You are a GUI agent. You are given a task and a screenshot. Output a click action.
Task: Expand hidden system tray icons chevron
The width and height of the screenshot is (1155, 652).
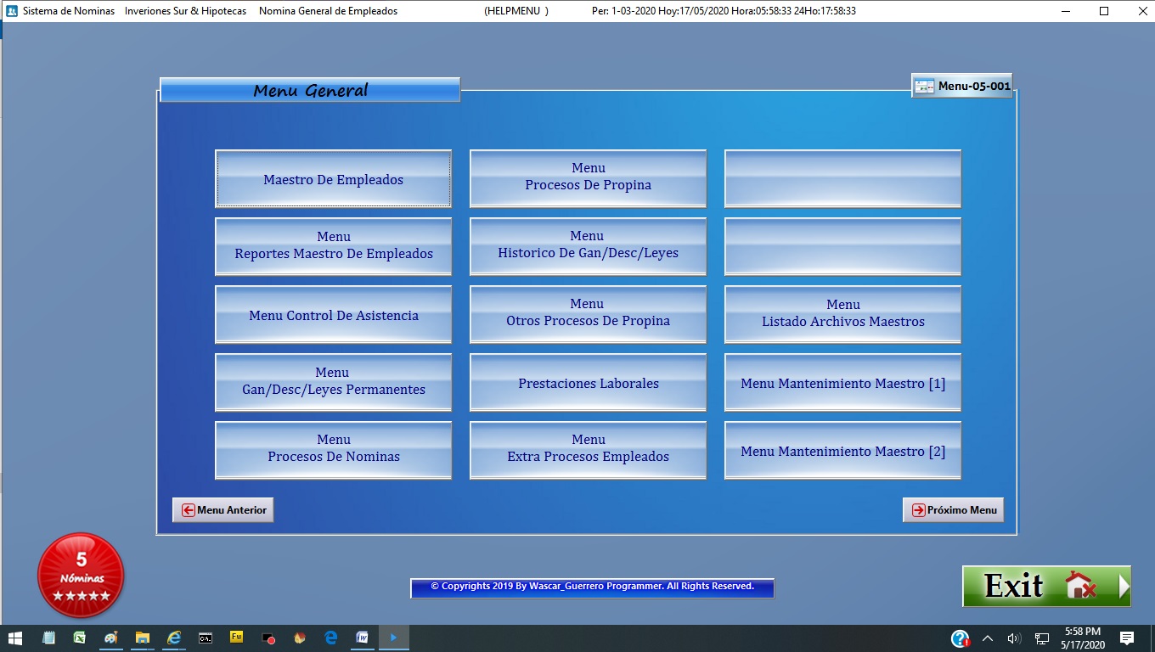(x=987, y=638)
